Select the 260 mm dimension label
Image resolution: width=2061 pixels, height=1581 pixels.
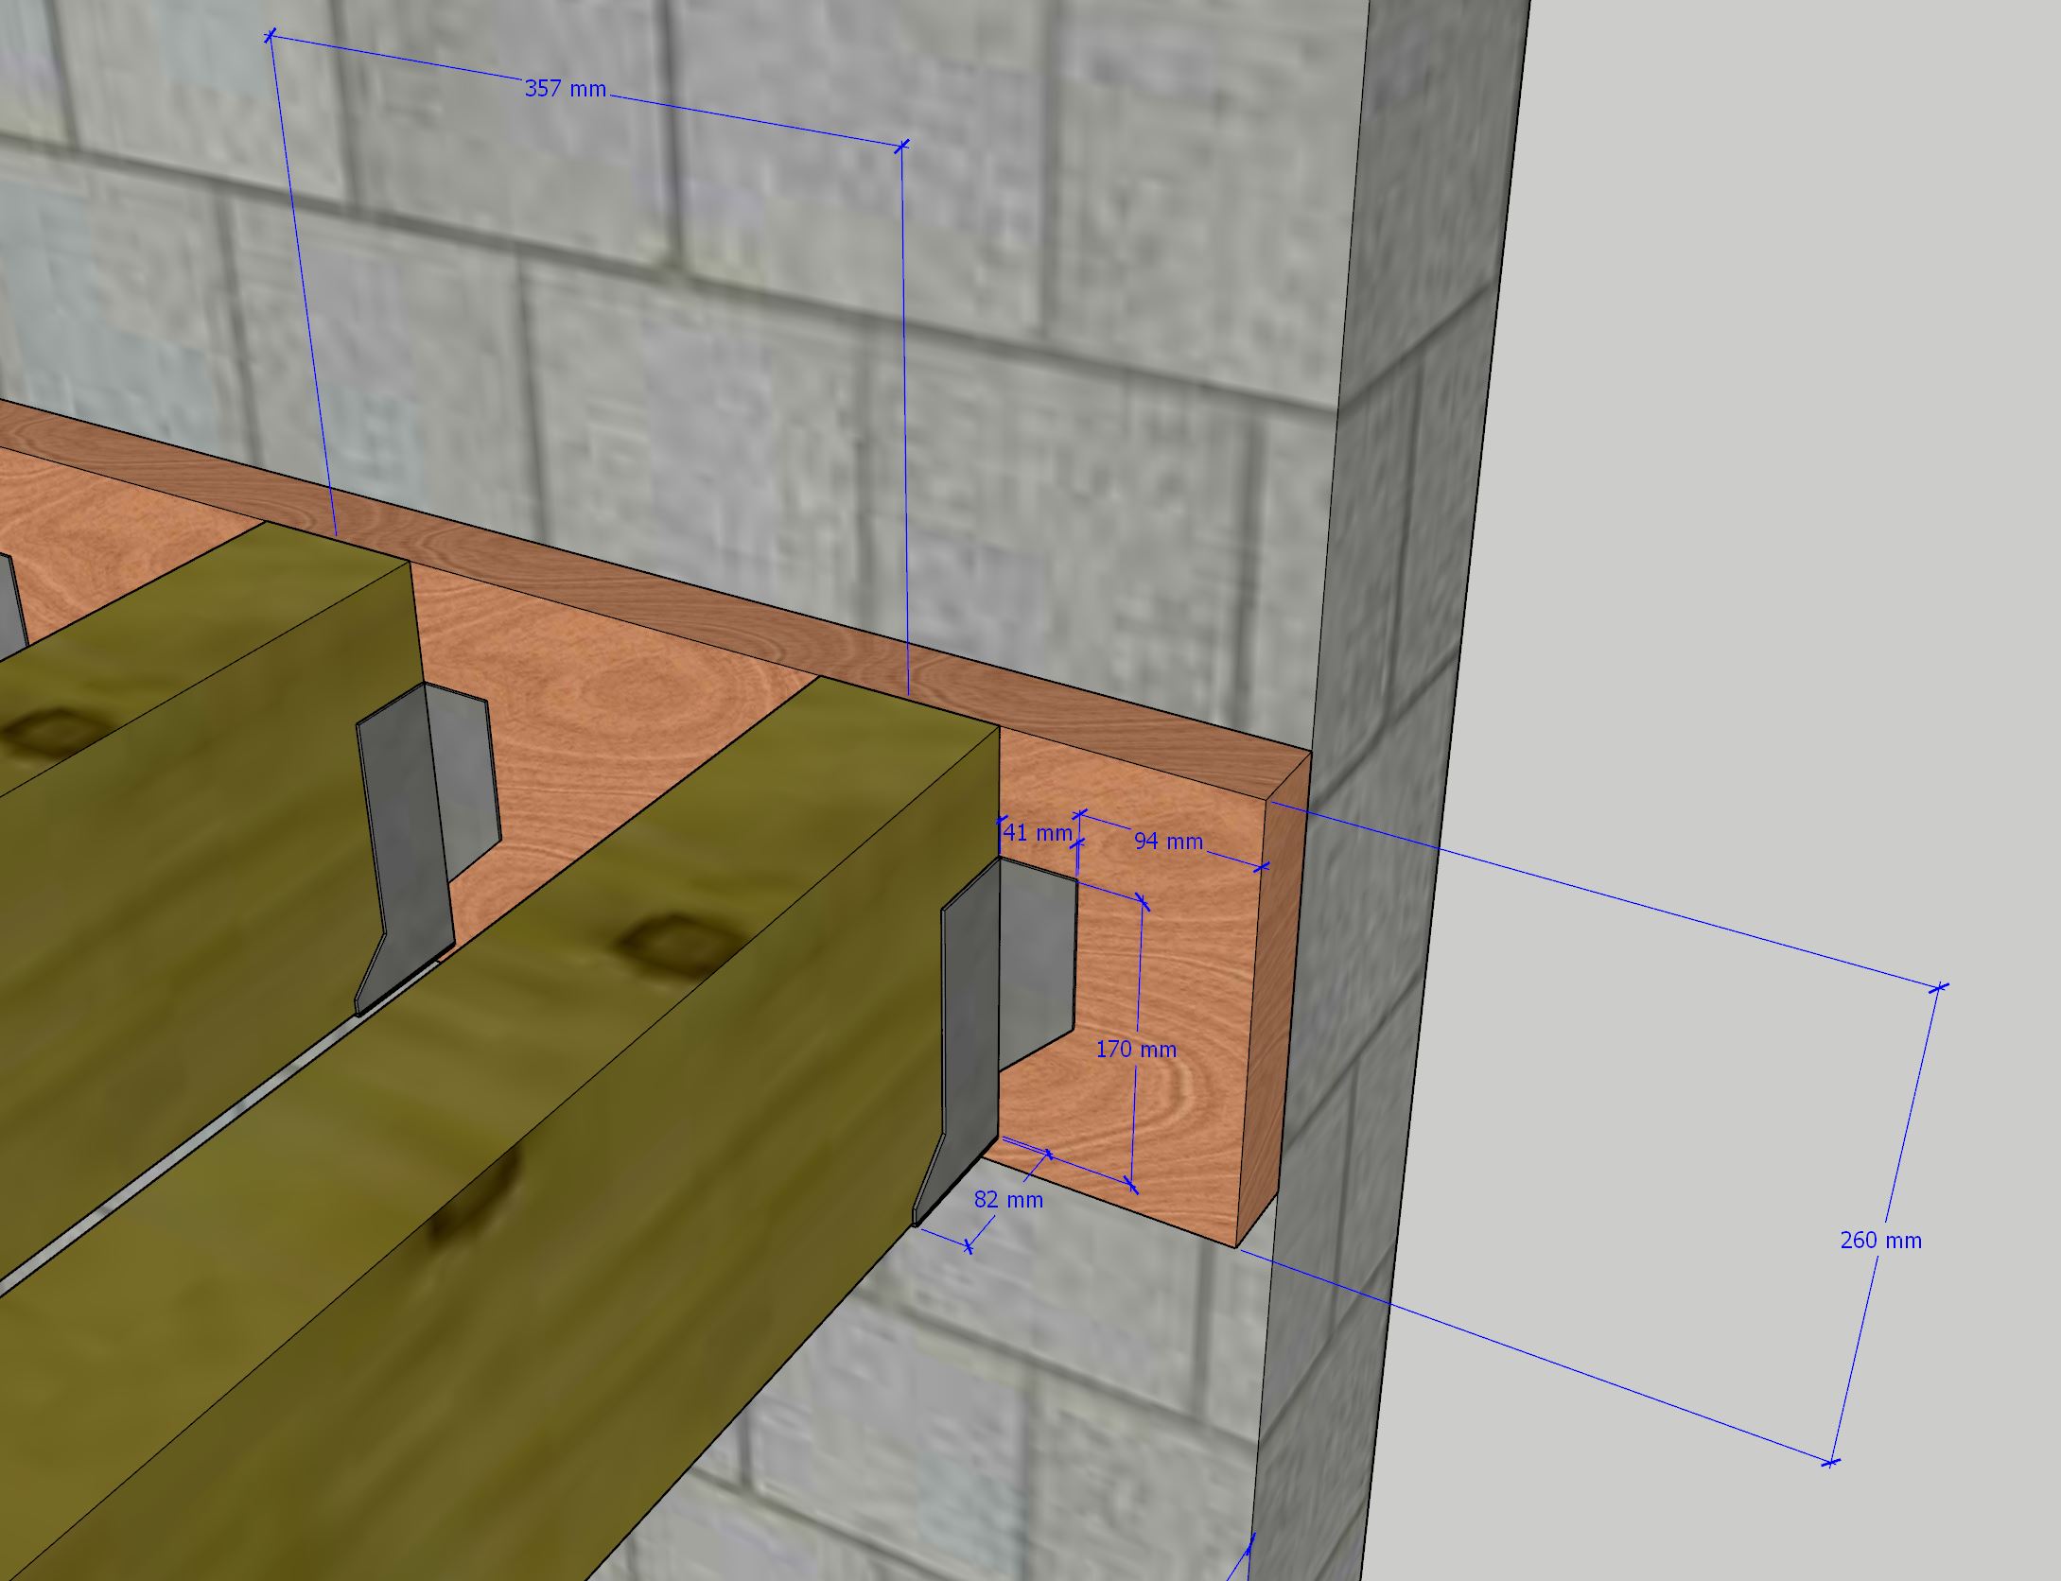pos(1881,1240)
